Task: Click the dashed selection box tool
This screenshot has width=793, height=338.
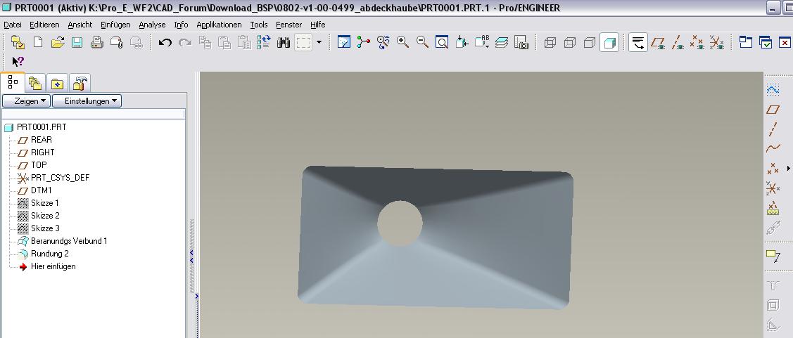Action: click(303, 43)
